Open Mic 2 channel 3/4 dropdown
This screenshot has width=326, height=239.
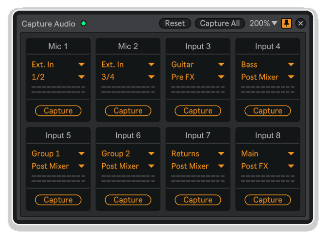[128, 77]
